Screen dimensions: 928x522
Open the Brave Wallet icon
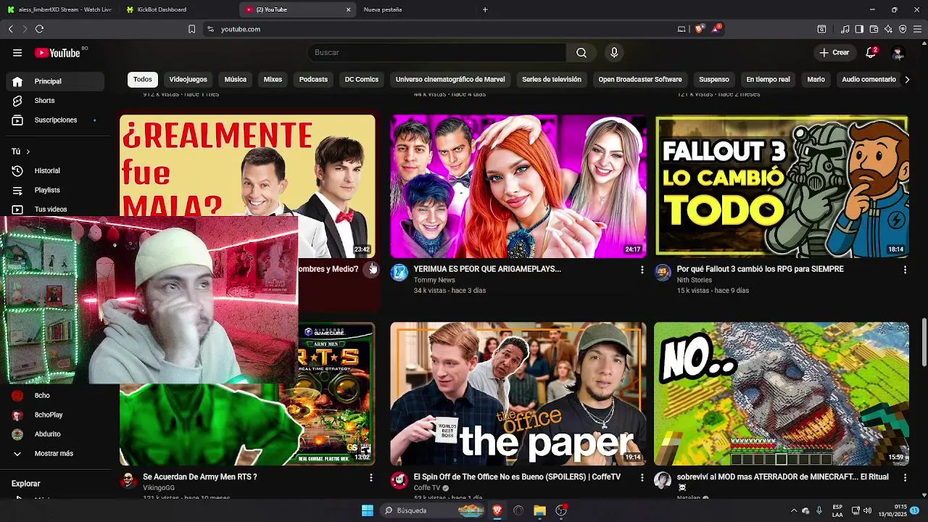(874, 29)
